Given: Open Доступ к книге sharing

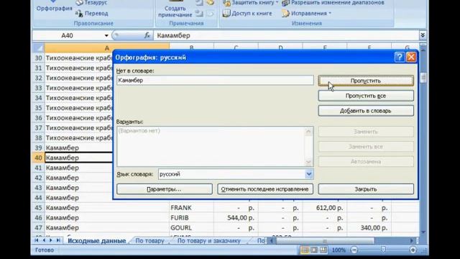Looking at the screenshot, I should 247,14.
